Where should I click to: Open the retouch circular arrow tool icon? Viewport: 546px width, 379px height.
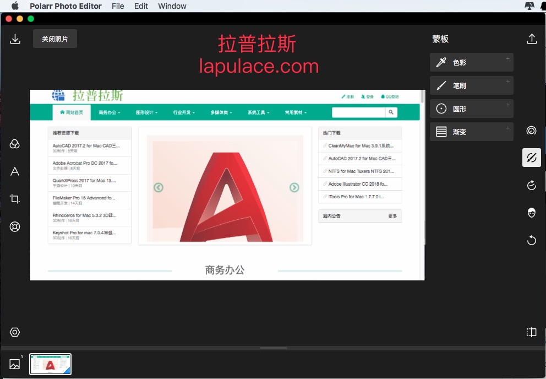[531, 185]
